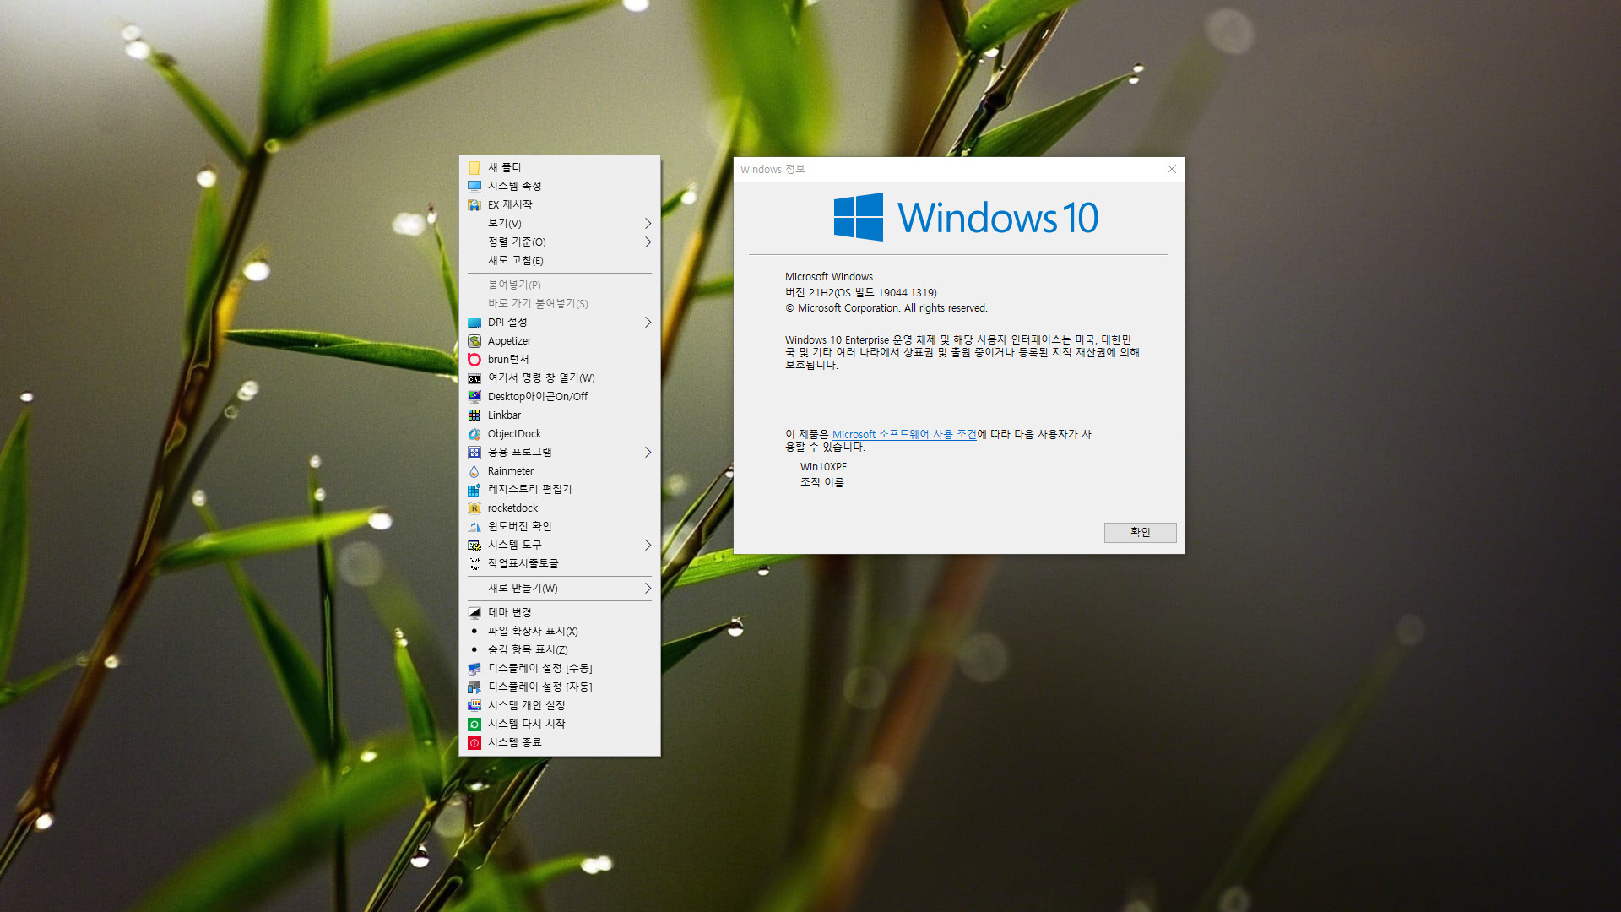This screenshot has width=1621, height=912.
Task: Click the Linkbar text label
Action: click(504, 415)
